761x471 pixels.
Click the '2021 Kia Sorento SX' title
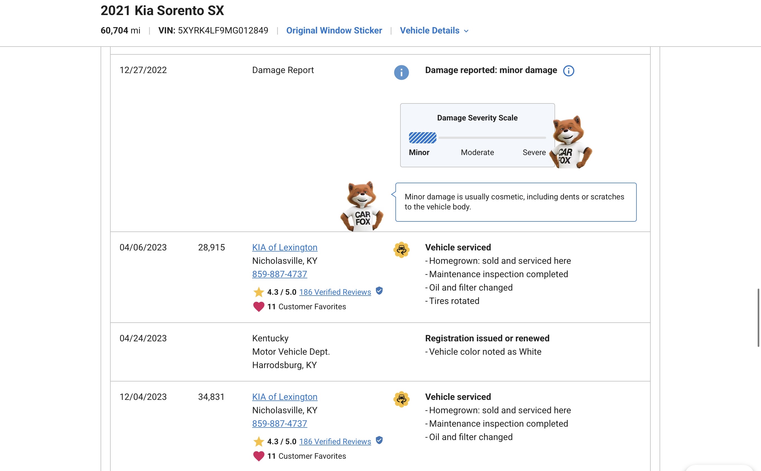[162, 11]
